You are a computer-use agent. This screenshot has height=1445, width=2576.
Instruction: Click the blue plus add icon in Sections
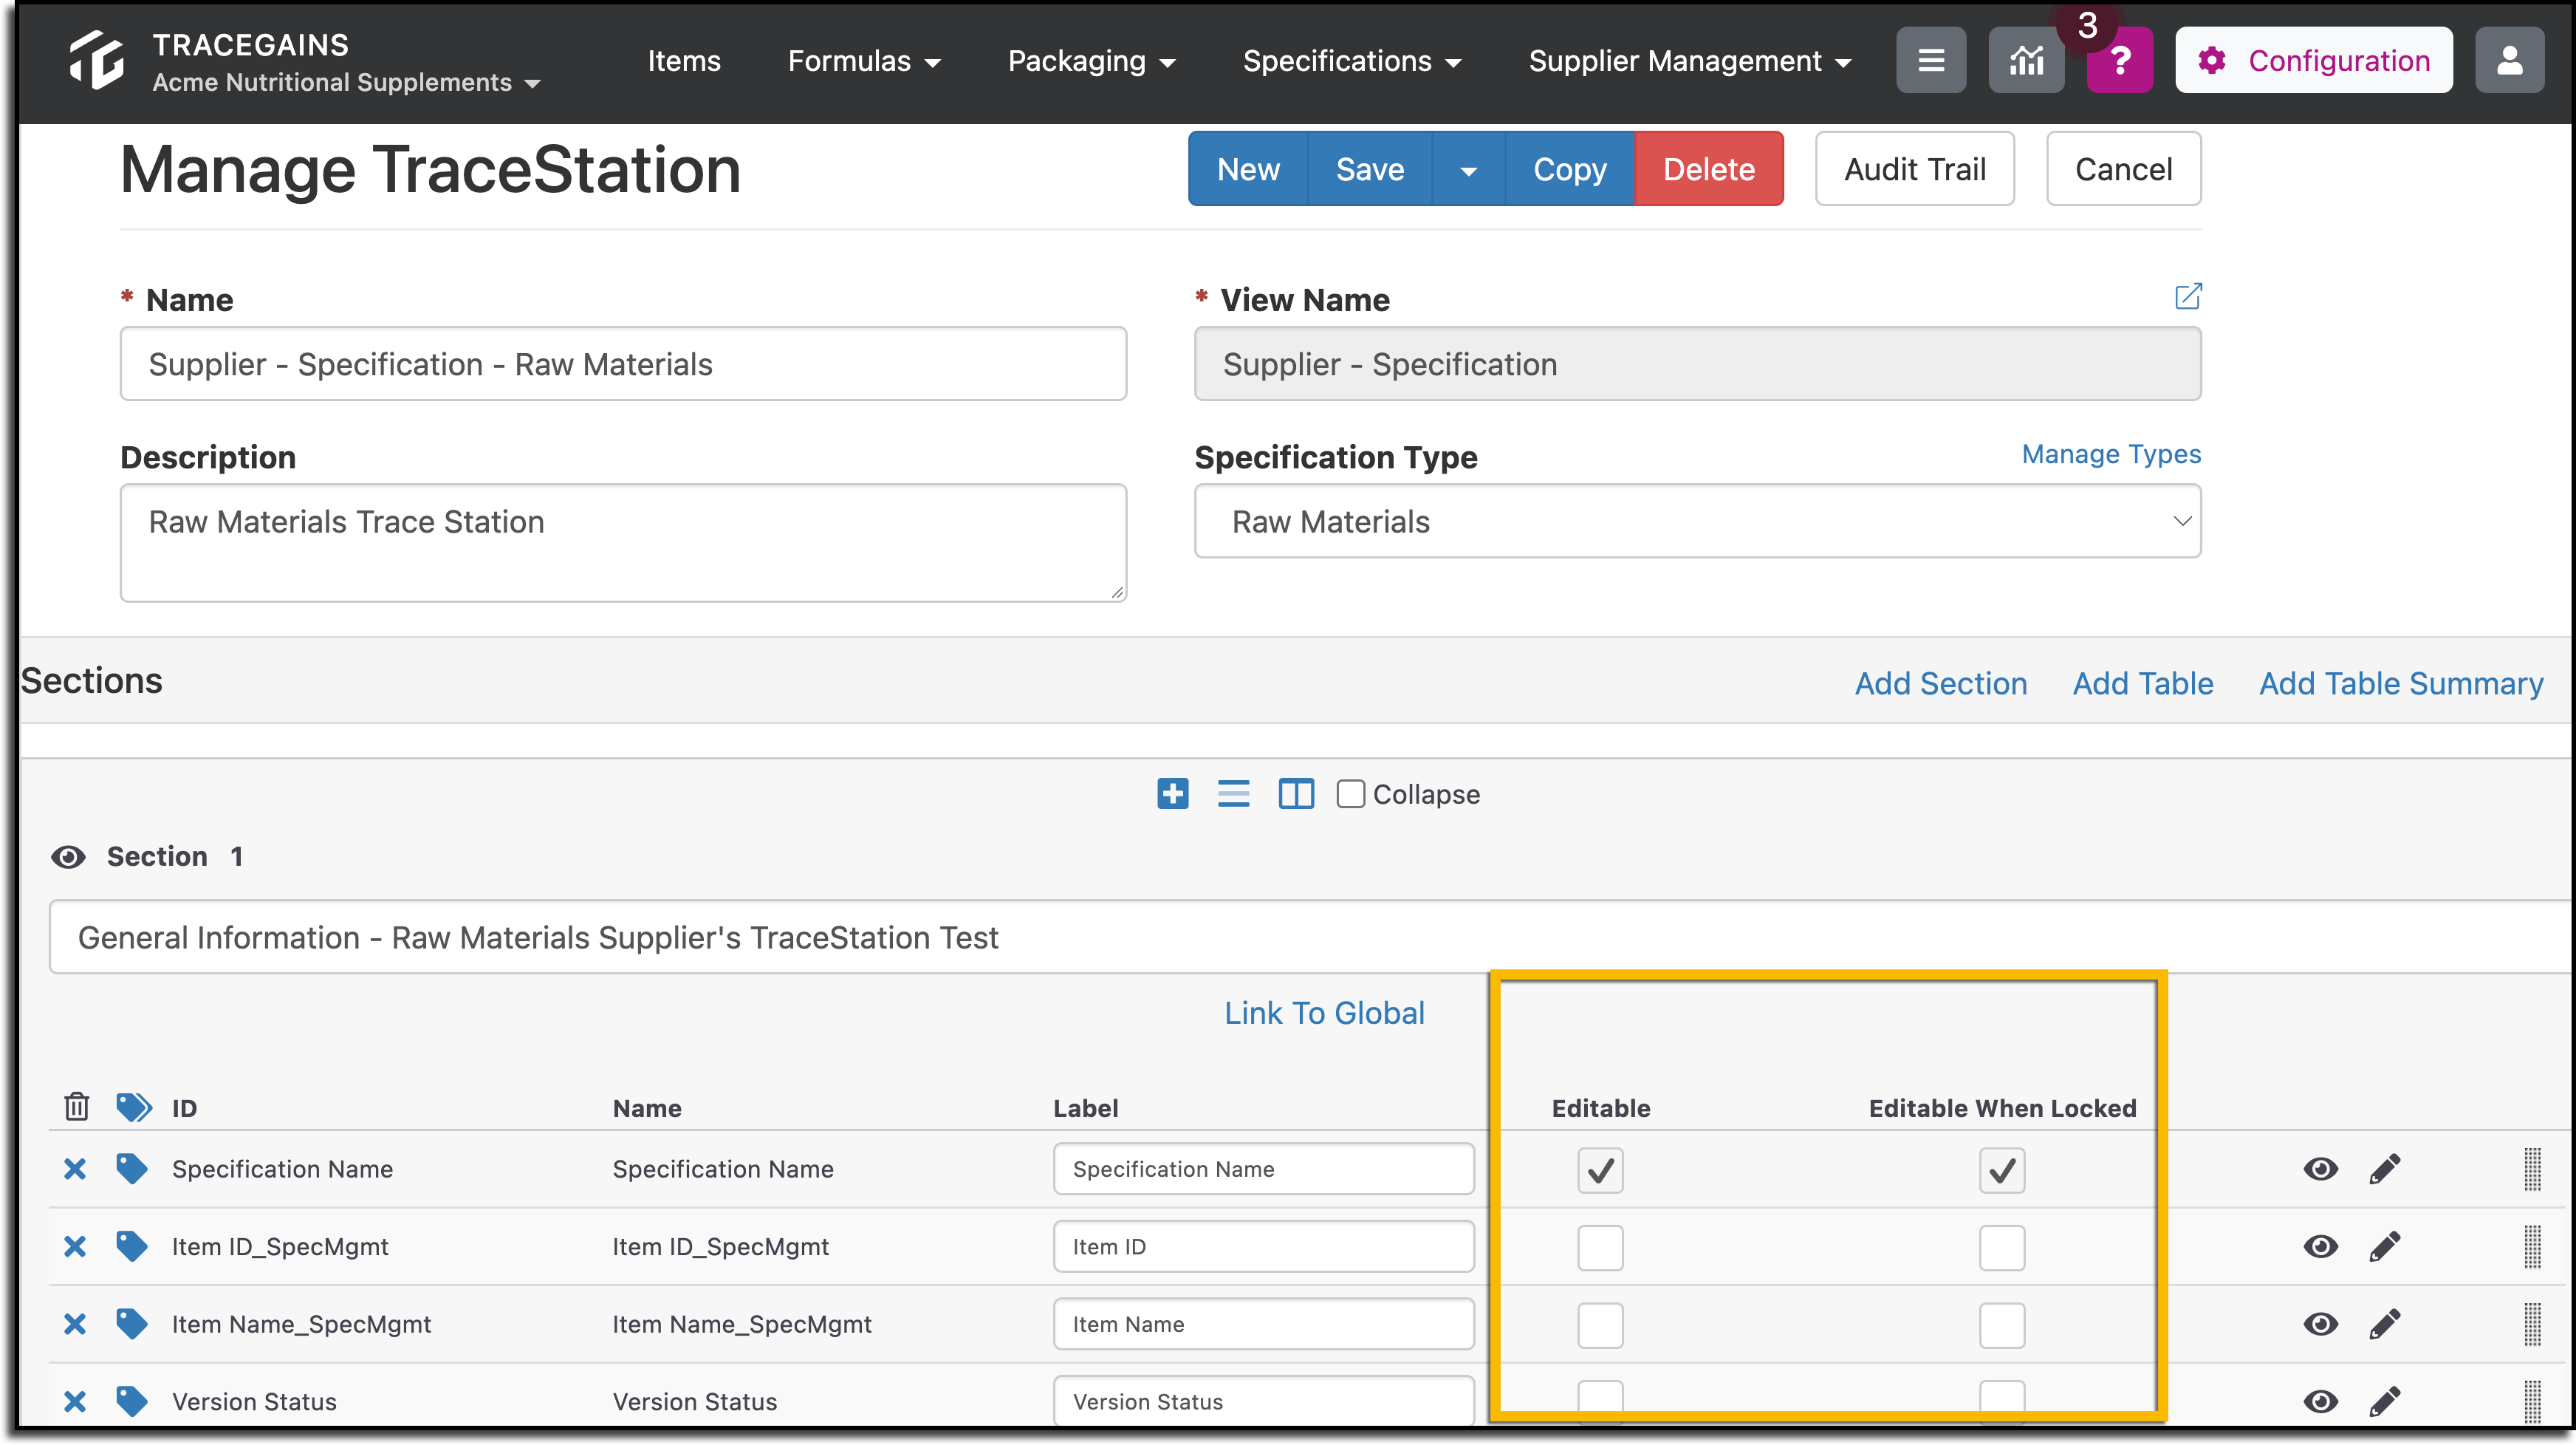(1173, 793)
